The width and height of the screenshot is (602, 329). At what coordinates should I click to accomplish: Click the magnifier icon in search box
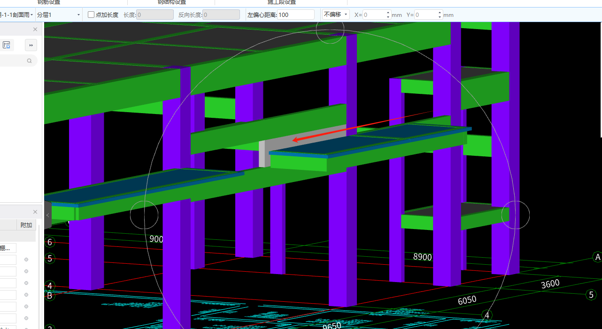(x=30, y=61)
